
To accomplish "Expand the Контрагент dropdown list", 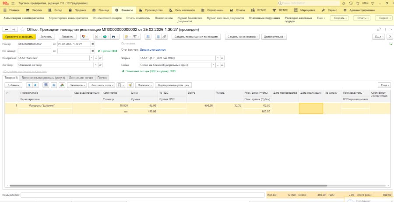I will pyautogui.click(x=91, y=58).
